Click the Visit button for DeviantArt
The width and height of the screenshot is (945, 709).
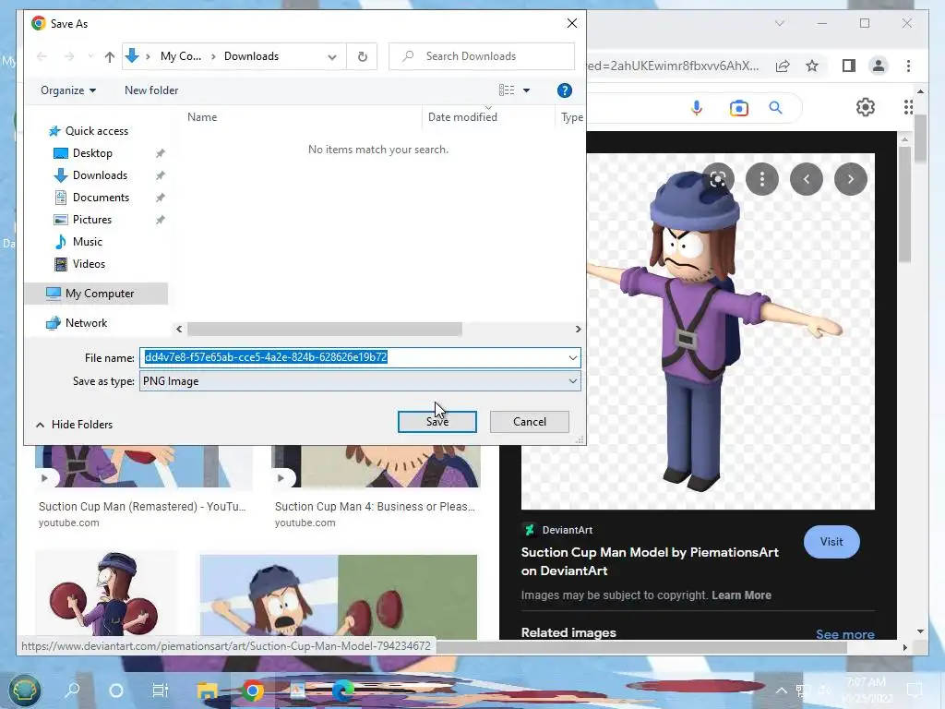[x=831, y=541]
